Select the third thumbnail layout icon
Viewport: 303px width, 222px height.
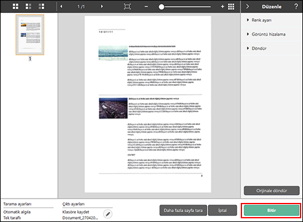coord(41,7)
